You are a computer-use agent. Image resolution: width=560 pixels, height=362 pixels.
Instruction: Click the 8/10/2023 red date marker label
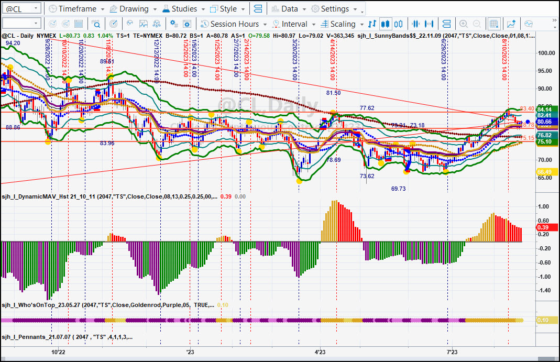[x=504, y=60]
